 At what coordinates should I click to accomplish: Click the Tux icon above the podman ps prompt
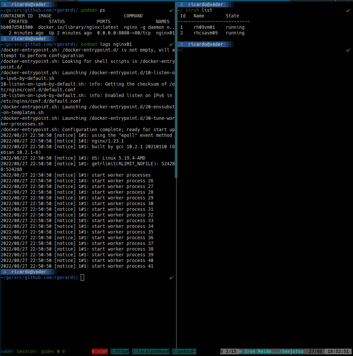point(5,5)
